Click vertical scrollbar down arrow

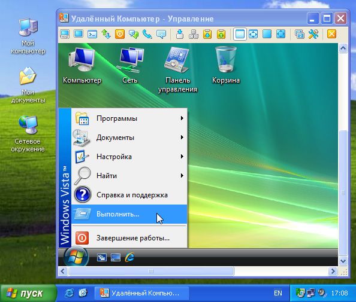tap(343, 261)
